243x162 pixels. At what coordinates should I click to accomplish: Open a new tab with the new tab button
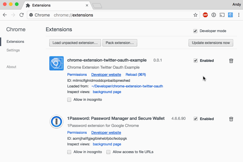coord(97,6)
